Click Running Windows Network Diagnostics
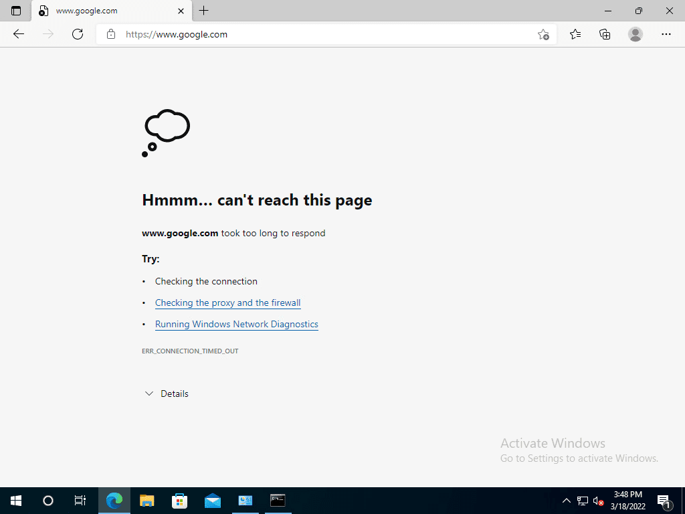The height and width of the screenshot is (514, 685). (236, 324)
